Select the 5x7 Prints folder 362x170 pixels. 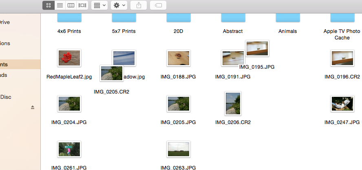pos(124,18)
